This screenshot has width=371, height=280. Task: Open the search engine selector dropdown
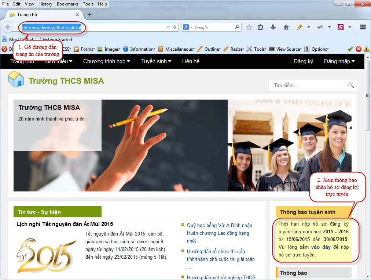tap(188, 27)
